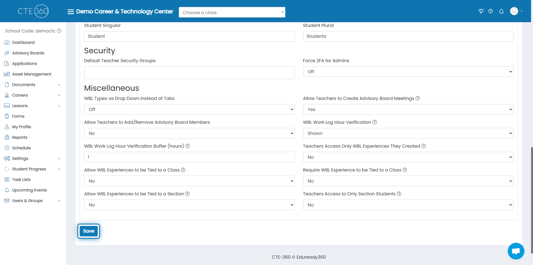
Task: Click the Student Plural input field
Action: 408,36
